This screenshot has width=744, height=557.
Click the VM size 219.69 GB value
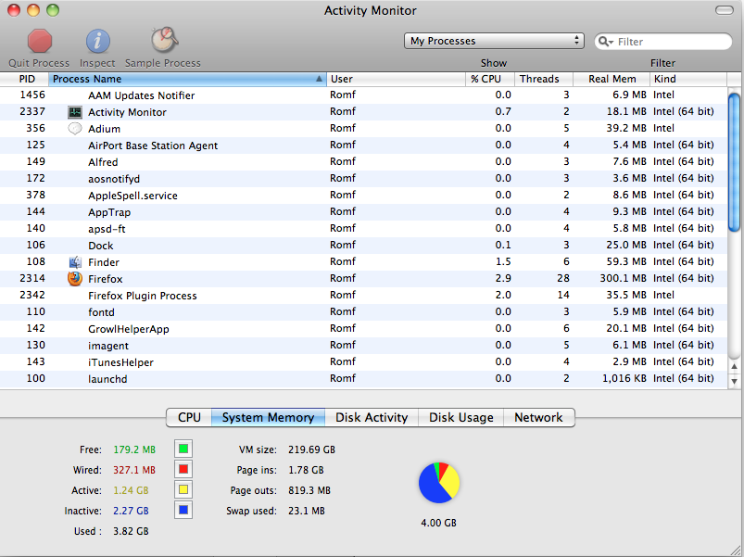coord(311,449)
